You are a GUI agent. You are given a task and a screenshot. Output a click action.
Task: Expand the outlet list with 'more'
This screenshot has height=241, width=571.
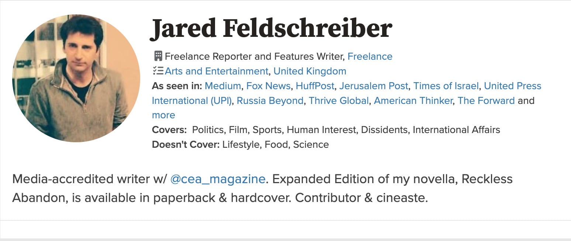(163, 115)
